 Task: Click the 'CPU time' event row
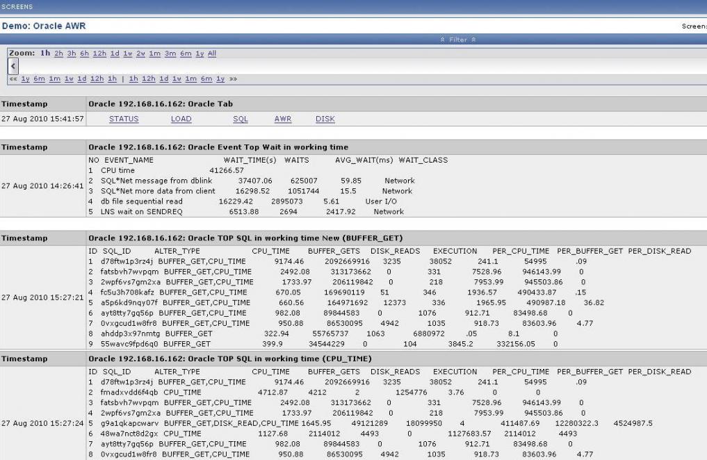click(x=166, y=171)
